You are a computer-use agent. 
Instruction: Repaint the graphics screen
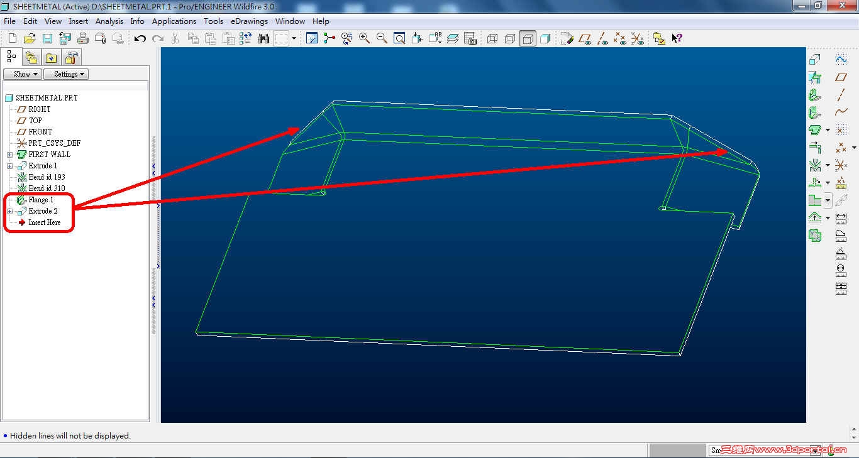pyautogui.click(x=311, y=38)
